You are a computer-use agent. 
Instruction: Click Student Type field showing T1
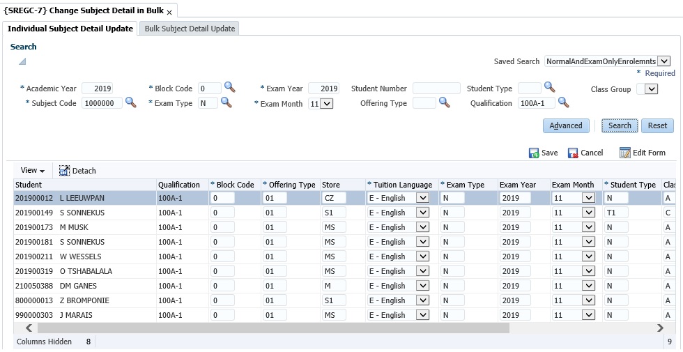pyautogui.click(x=616, y=213)
